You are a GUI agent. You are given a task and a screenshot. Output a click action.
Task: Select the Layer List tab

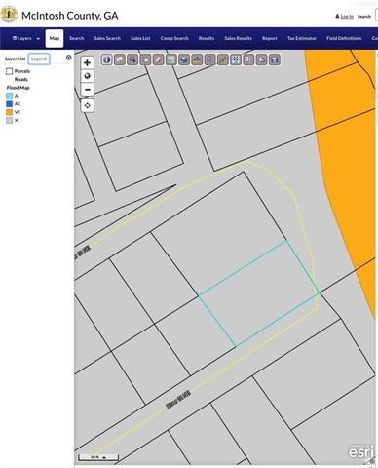click(x=15, y=58)
